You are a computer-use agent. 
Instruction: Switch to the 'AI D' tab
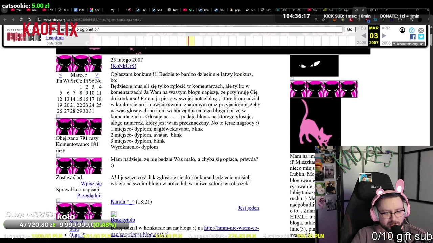click(63, 10)
